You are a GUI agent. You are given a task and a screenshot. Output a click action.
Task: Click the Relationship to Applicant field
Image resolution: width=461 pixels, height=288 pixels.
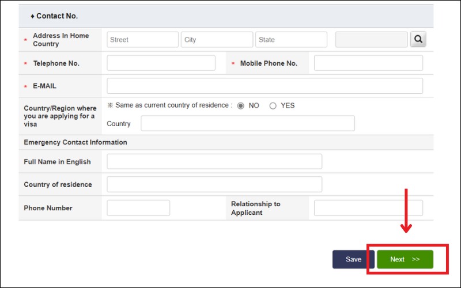(368, 208)
